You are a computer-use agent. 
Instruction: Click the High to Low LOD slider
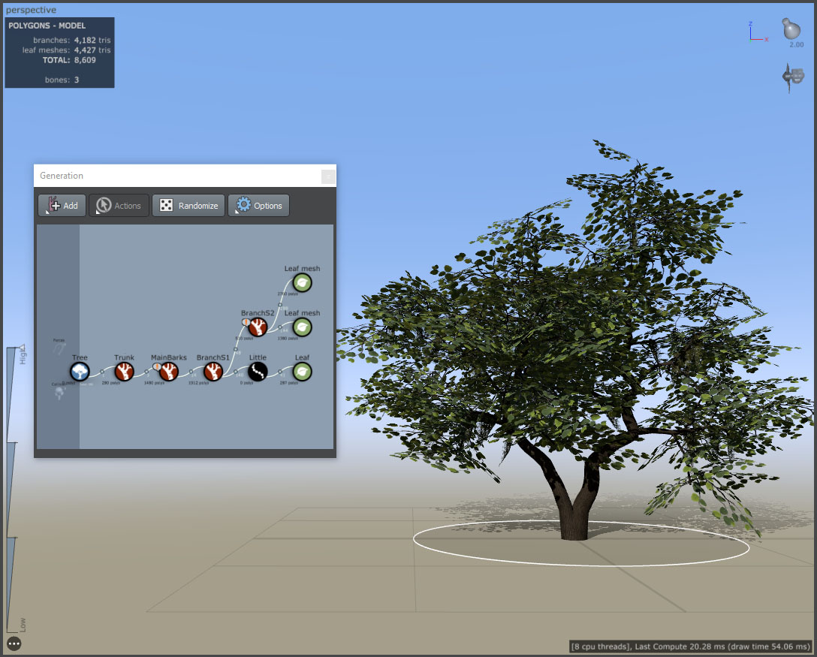(12, 490)
